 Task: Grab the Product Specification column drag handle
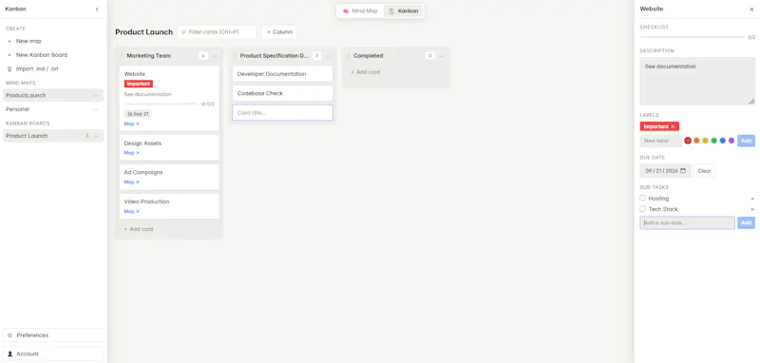pyautogui.click(x=236, y=56)
